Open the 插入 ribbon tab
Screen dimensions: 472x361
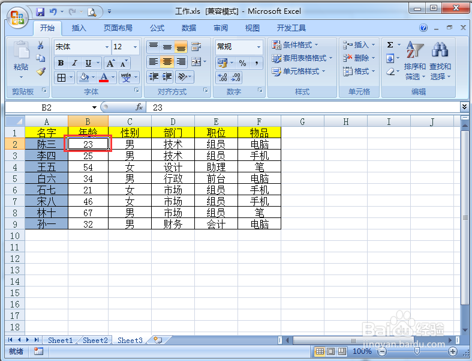(x=79, y=28)
